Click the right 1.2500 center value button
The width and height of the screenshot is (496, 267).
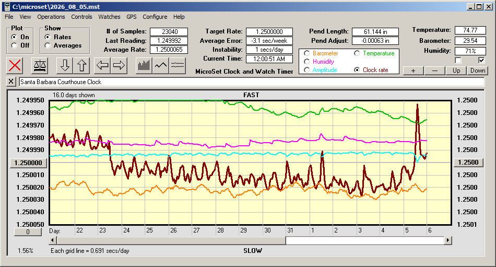pyautogui.click(x=468, y=162)
